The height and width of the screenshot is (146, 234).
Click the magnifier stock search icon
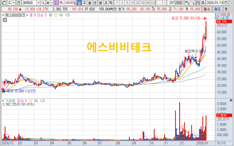coord(43,3)
